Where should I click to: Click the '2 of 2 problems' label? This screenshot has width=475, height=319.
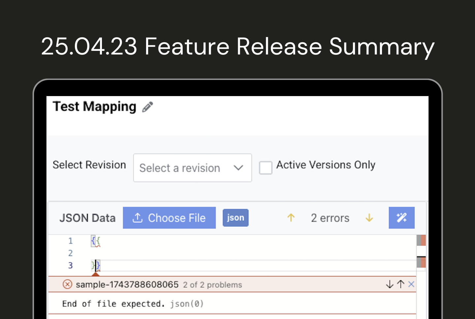[x=212, y=285]
